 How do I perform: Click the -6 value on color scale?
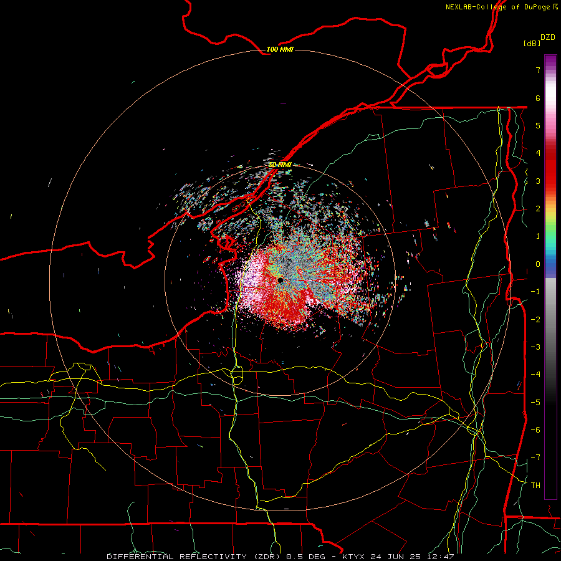(535, 429)
